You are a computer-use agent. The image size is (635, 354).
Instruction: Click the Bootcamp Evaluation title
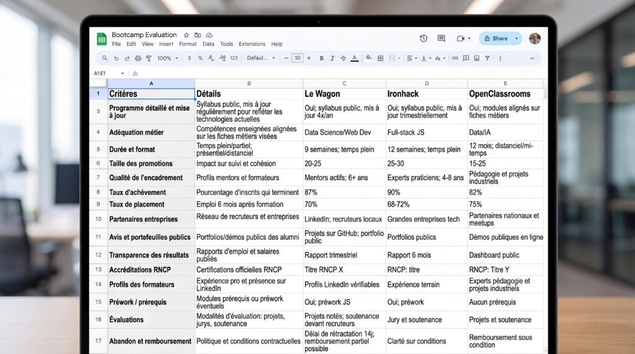144,35
